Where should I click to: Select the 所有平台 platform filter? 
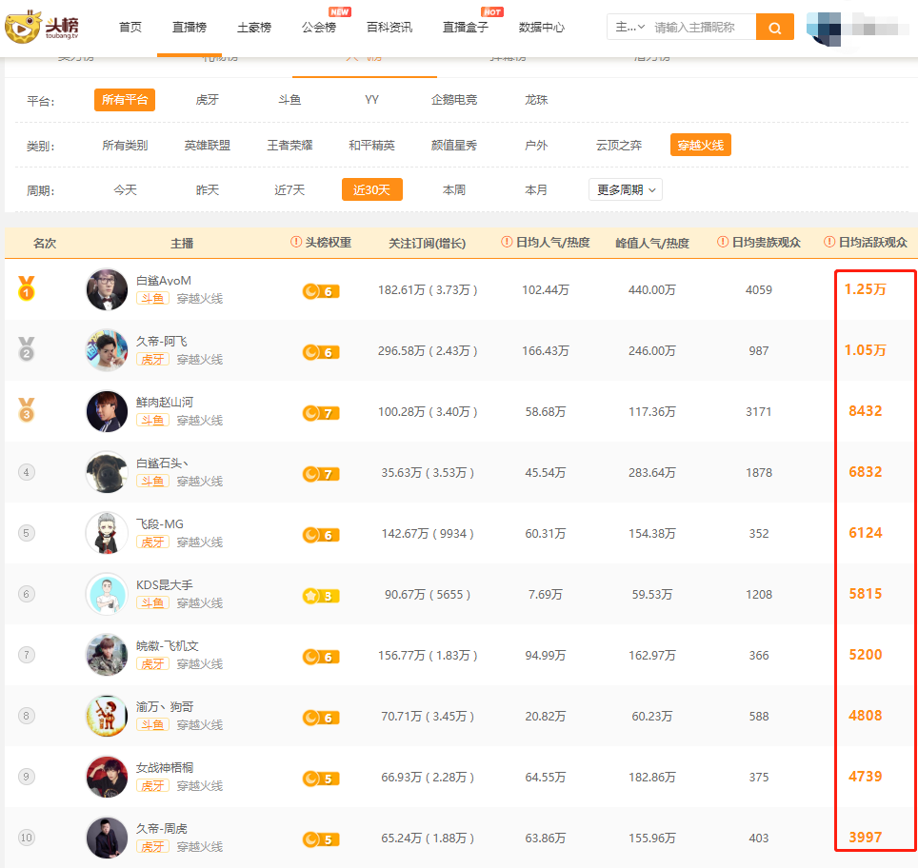125,100
